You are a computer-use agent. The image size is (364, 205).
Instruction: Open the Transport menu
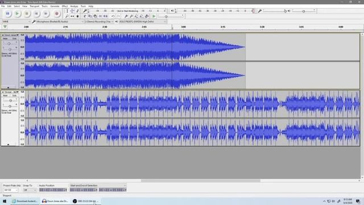(x=34, y=6)
